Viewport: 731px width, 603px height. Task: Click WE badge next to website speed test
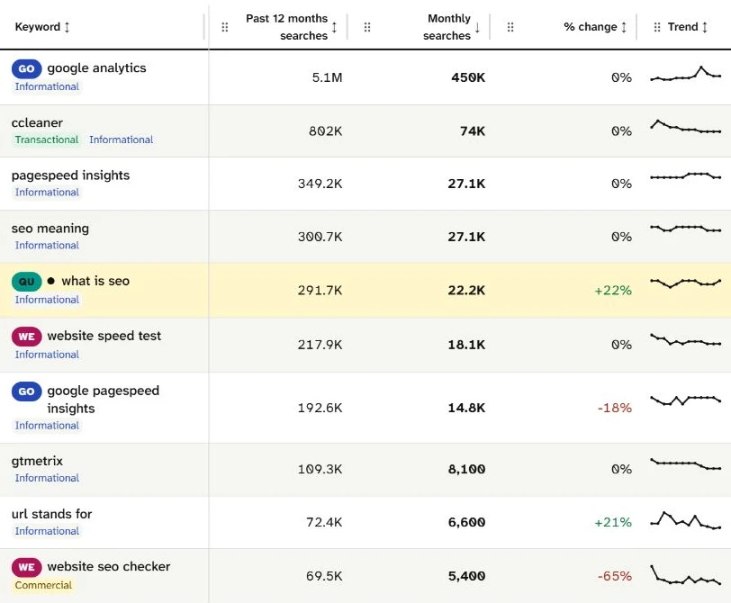(27, 337)
